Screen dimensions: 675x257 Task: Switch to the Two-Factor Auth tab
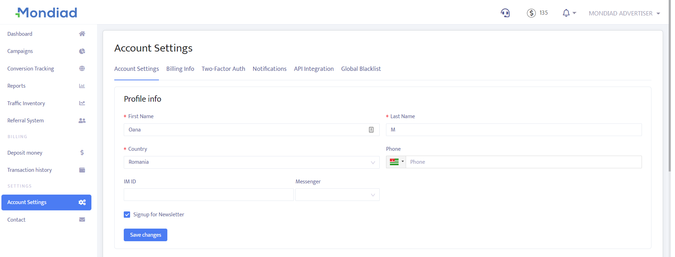[x=223, y=69]
